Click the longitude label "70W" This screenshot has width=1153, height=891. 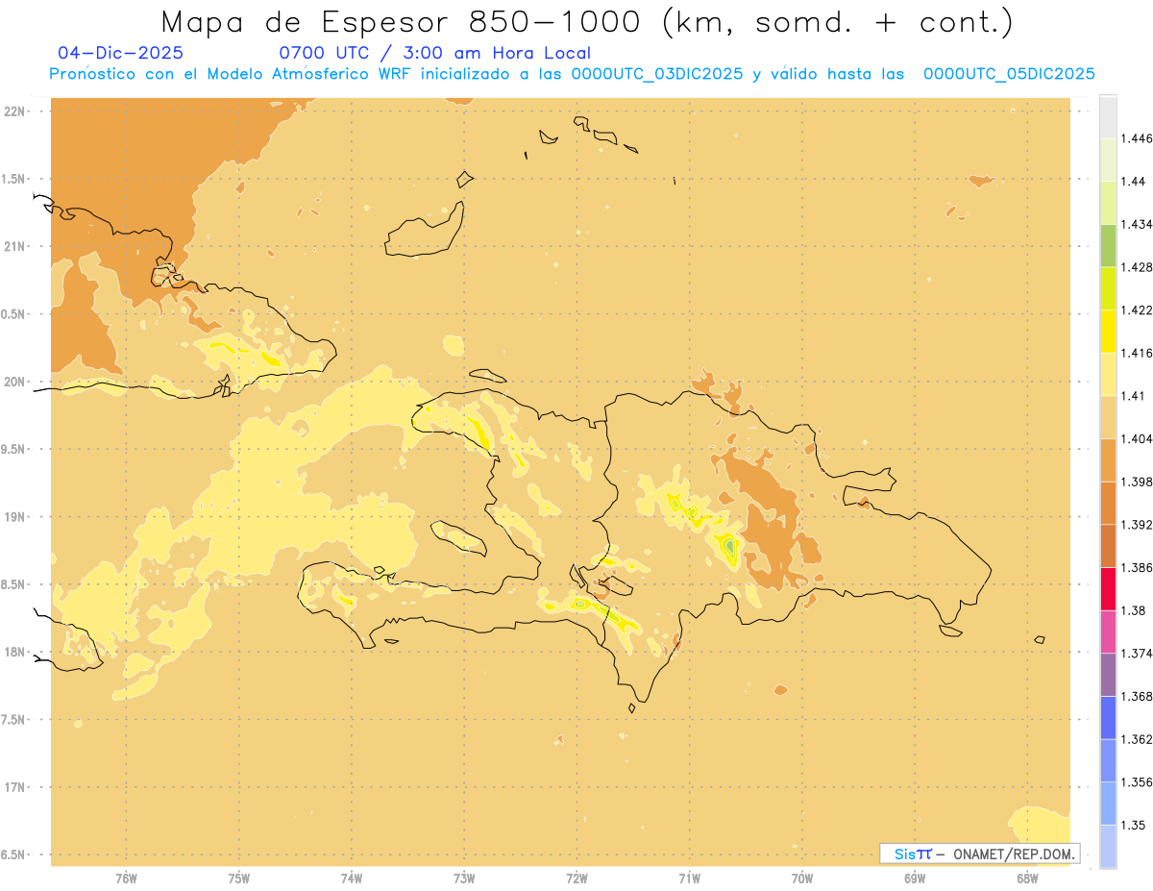[x=802, y=878]
